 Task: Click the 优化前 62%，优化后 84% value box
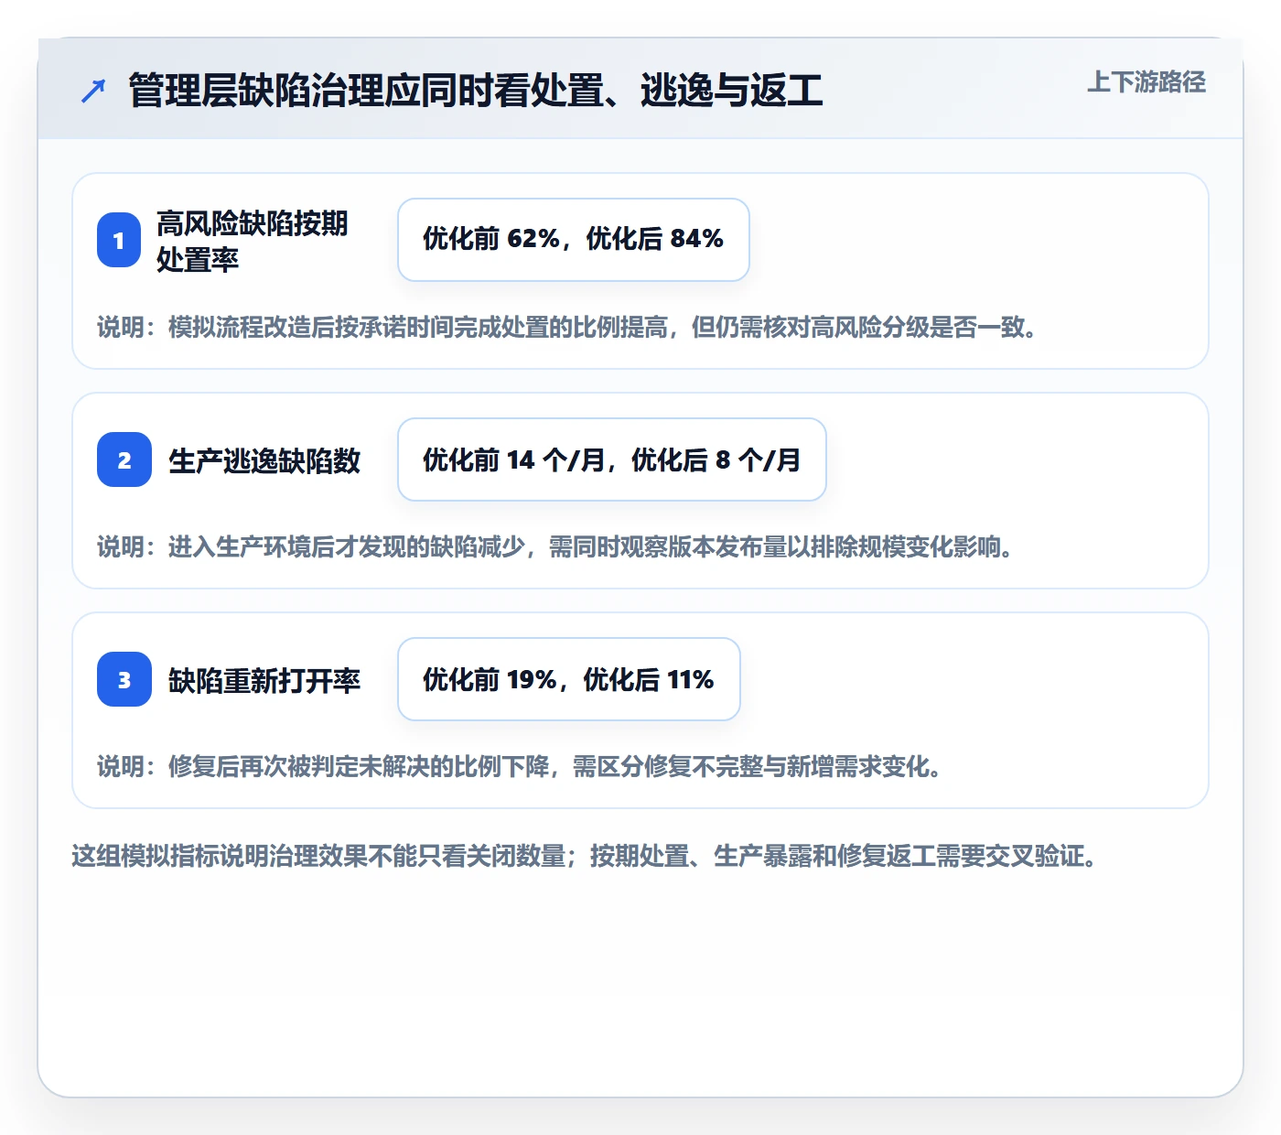pyautogui.click(x=574, y=240)
